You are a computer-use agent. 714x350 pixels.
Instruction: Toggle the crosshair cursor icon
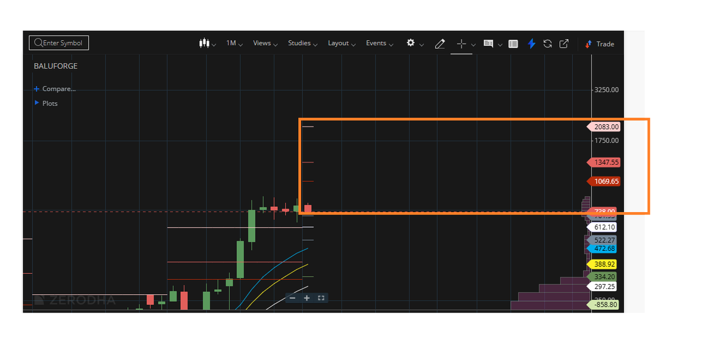click(x=461, y=43)
